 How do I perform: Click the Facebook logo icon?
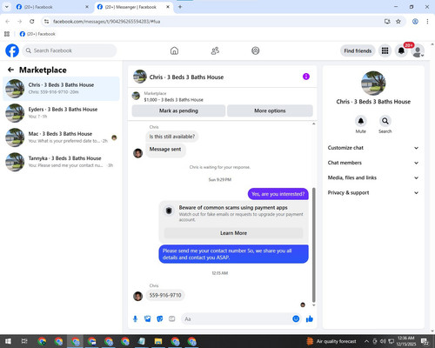tap(12, 50)
